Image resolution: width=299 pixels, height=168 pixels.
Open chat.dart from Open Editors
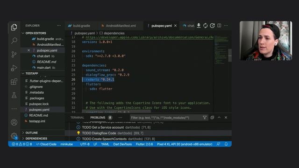click(43, 56)
